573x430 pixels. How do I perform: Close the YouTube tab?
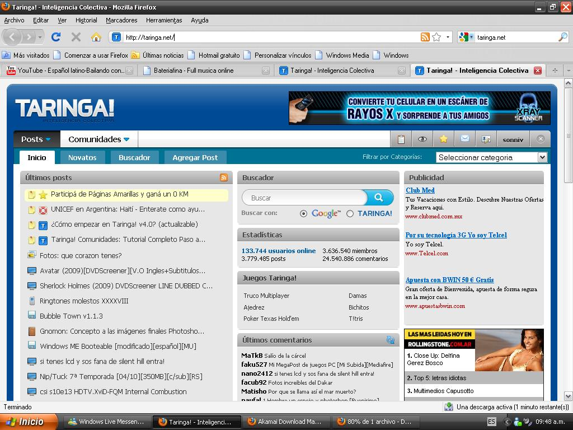coord(129,71)
